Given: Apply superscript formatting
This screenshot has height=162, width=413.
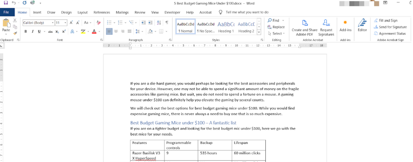Looking at the screenshot, I should point(64,31).
